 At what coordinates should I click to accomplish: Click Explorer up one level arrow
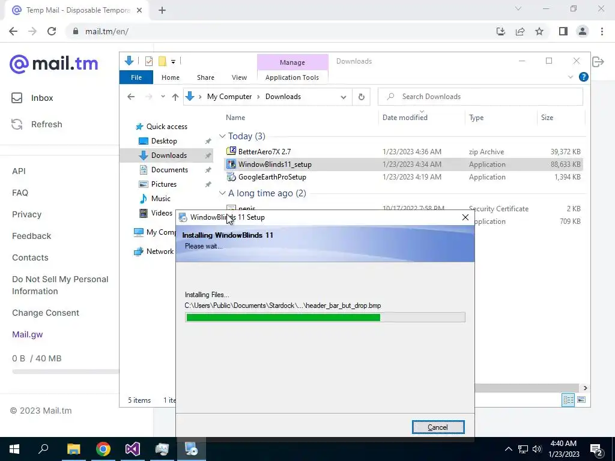pyautogui.click(x=175, y=97)
